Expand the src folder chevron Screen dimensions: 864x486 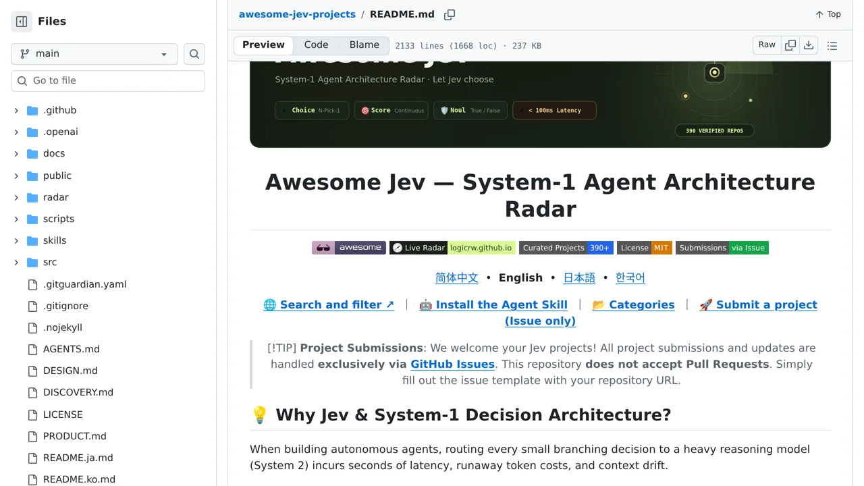click(16, 263)
